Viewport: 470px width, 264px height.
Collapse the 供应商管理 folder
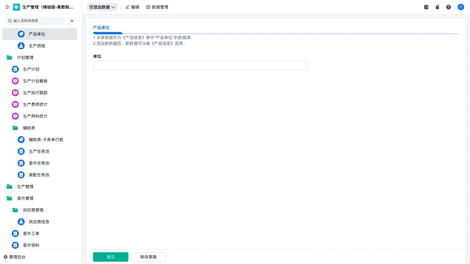tap(33, 210)
